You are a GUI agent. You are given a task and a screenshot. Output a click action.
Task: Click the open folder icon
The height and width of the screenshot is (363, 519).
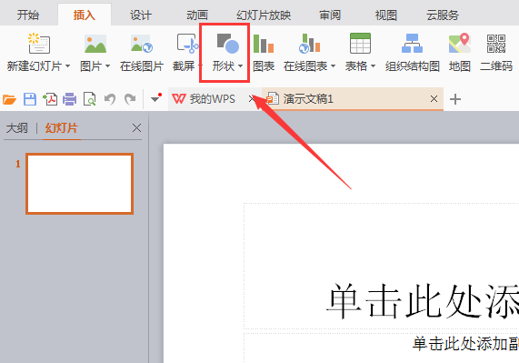10,99
